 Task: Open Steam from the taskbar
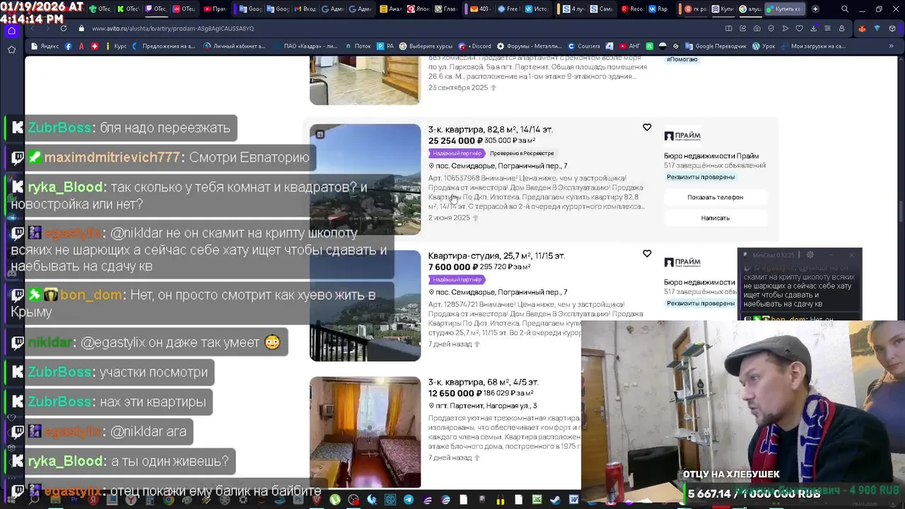556,500
